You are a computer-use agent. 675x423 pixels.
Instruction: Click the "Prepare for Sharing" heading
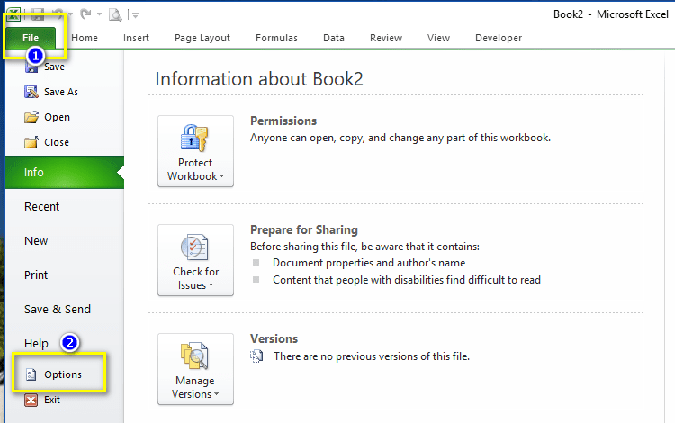(304, 229)
